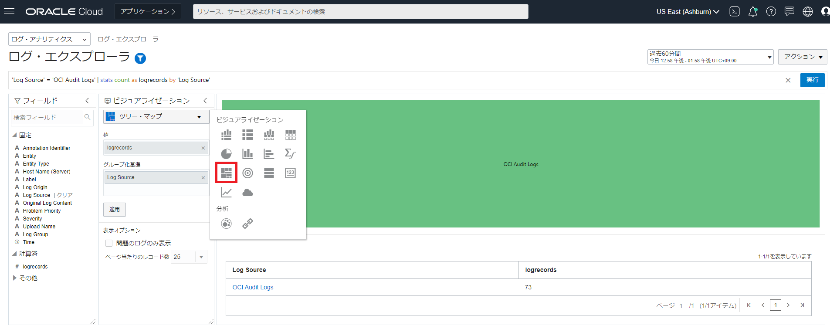The height and width of the screenshot is (336, 830).
Task: Remove the Log Source group-by field
Action: point(203,177)
